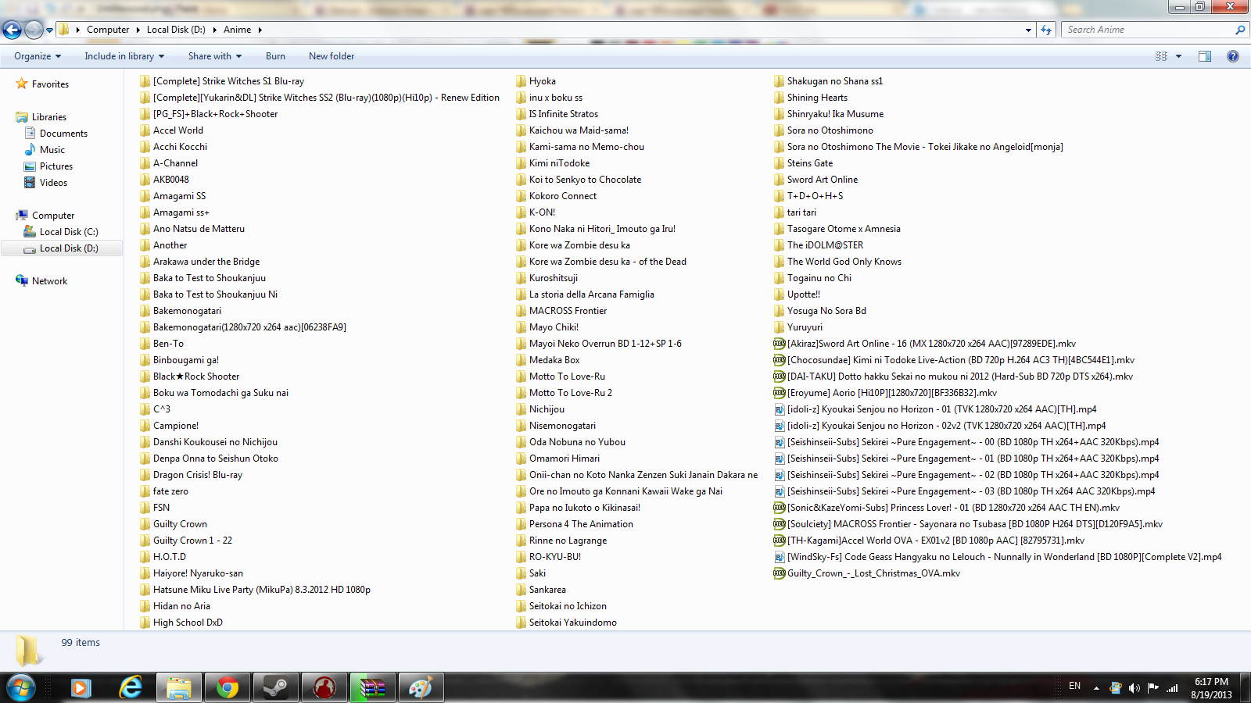1251x703 pixels.
Task: Toggle the preview pane button
Action: click(x=1205, y=56)
